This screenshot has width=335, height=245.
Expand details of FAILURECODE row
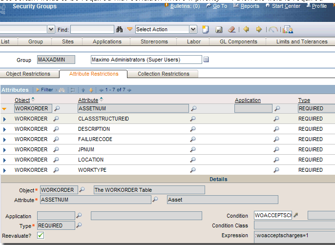4,140
